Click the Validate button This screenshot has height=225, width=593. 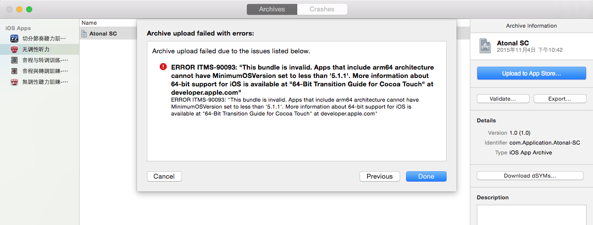[503, 99]
